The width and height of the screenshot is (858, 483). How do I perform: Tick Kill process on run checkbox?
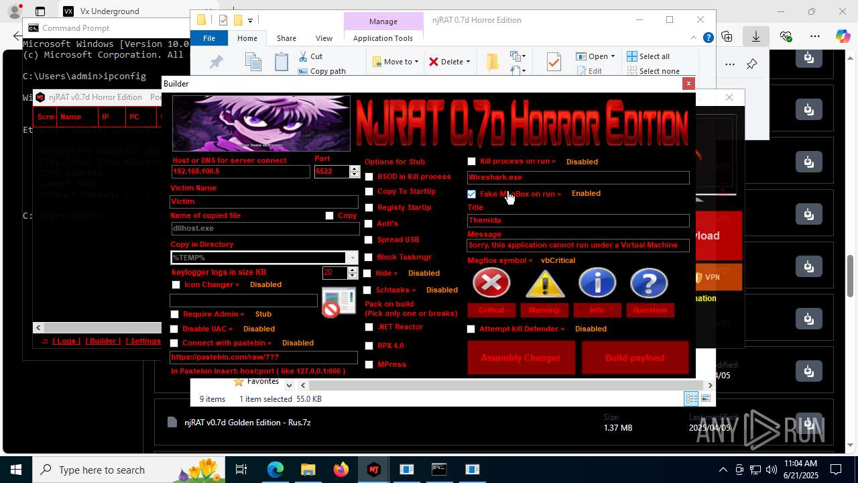click(471, 162)
